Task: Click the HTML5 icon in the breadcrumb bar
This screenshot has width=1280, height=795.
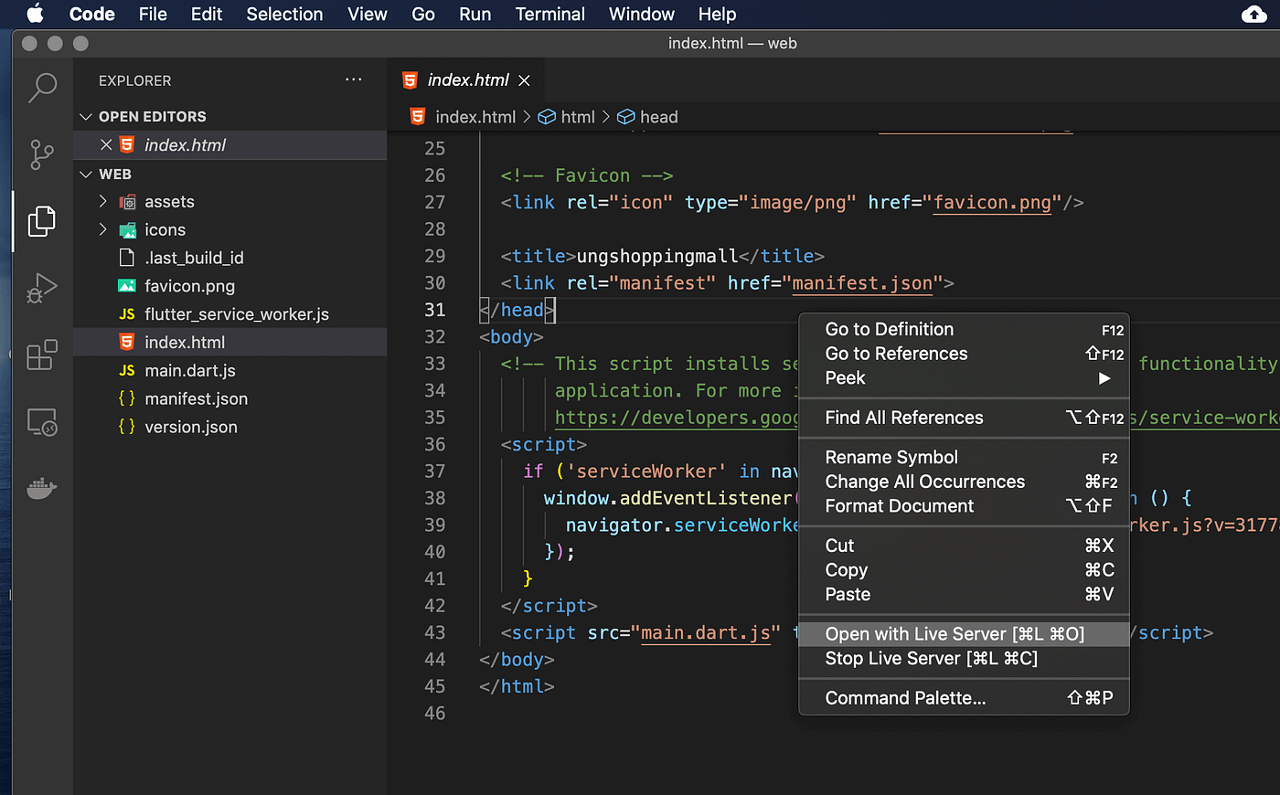Action: coord(418,117)
